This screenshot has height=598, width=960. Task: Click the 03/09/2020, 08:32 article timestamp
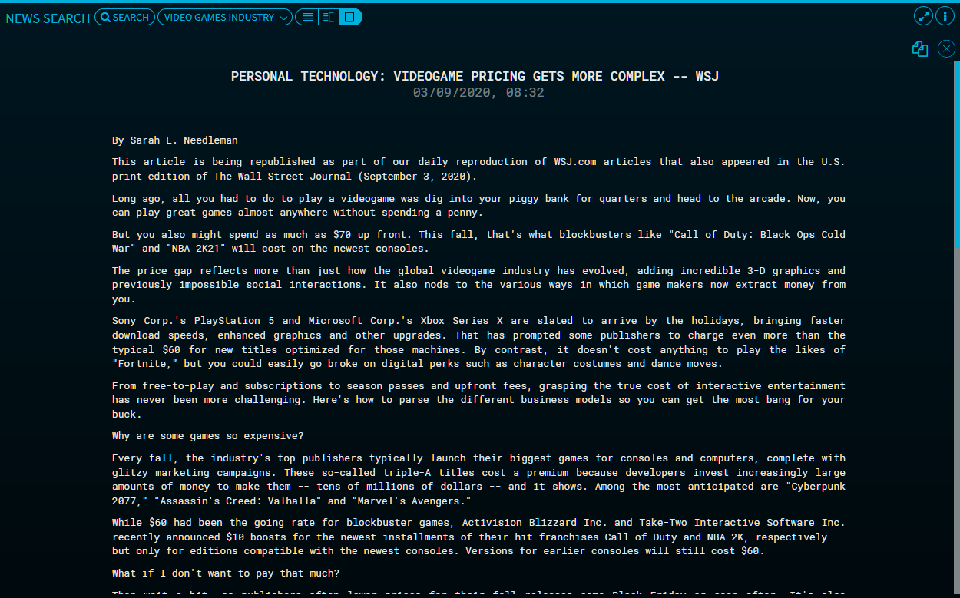[x=478, y=93]
